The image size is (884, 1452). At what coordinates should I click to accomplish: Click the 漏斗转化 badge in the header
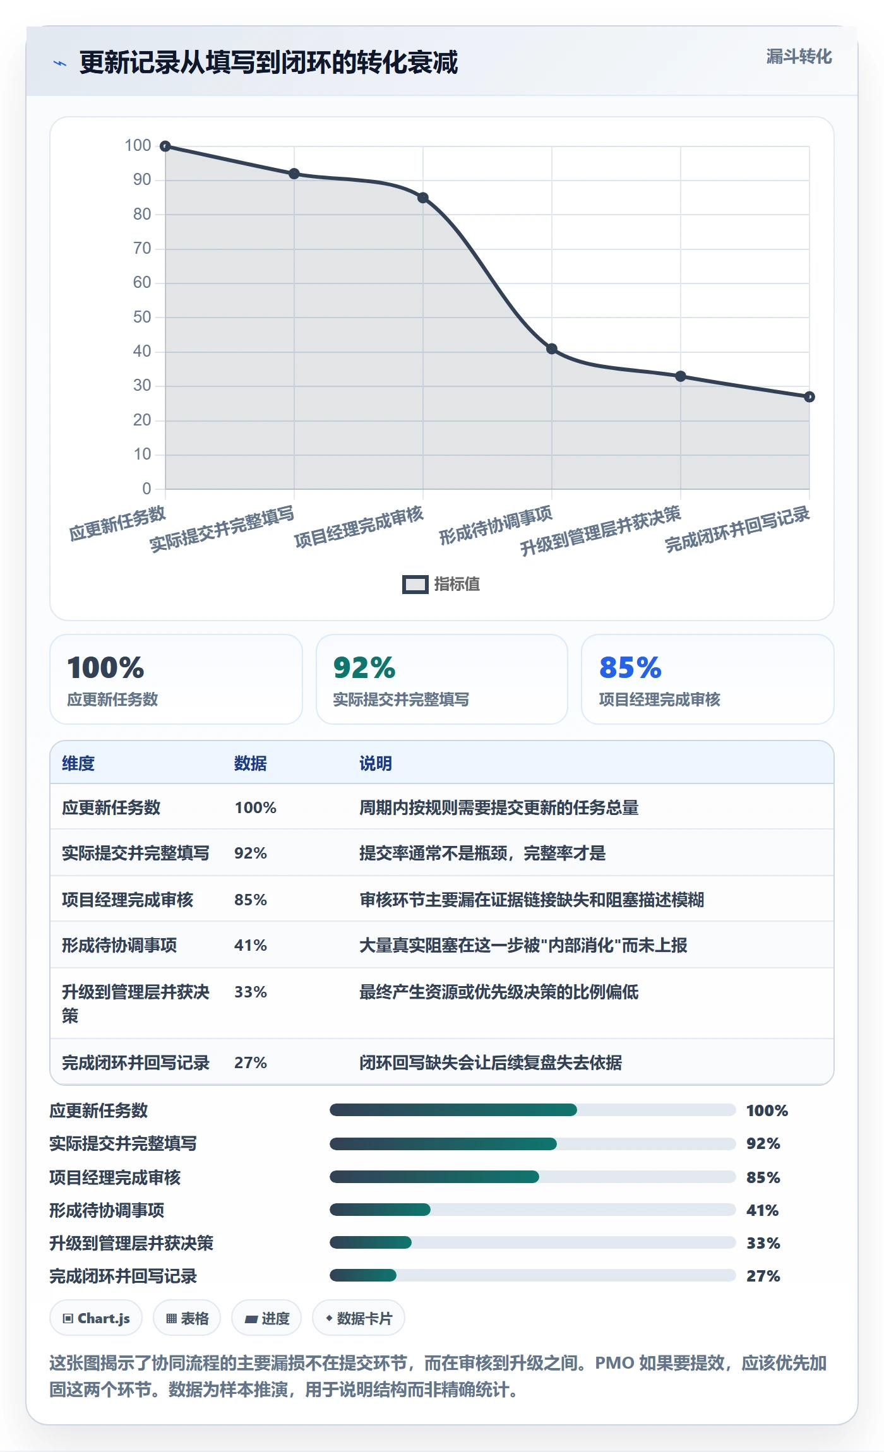click(799, 57)
